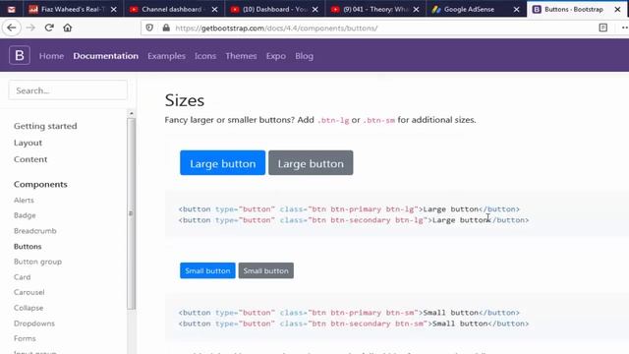Go to the browser home icon
Screen dimensions: 629x354
tap(68, 28)
